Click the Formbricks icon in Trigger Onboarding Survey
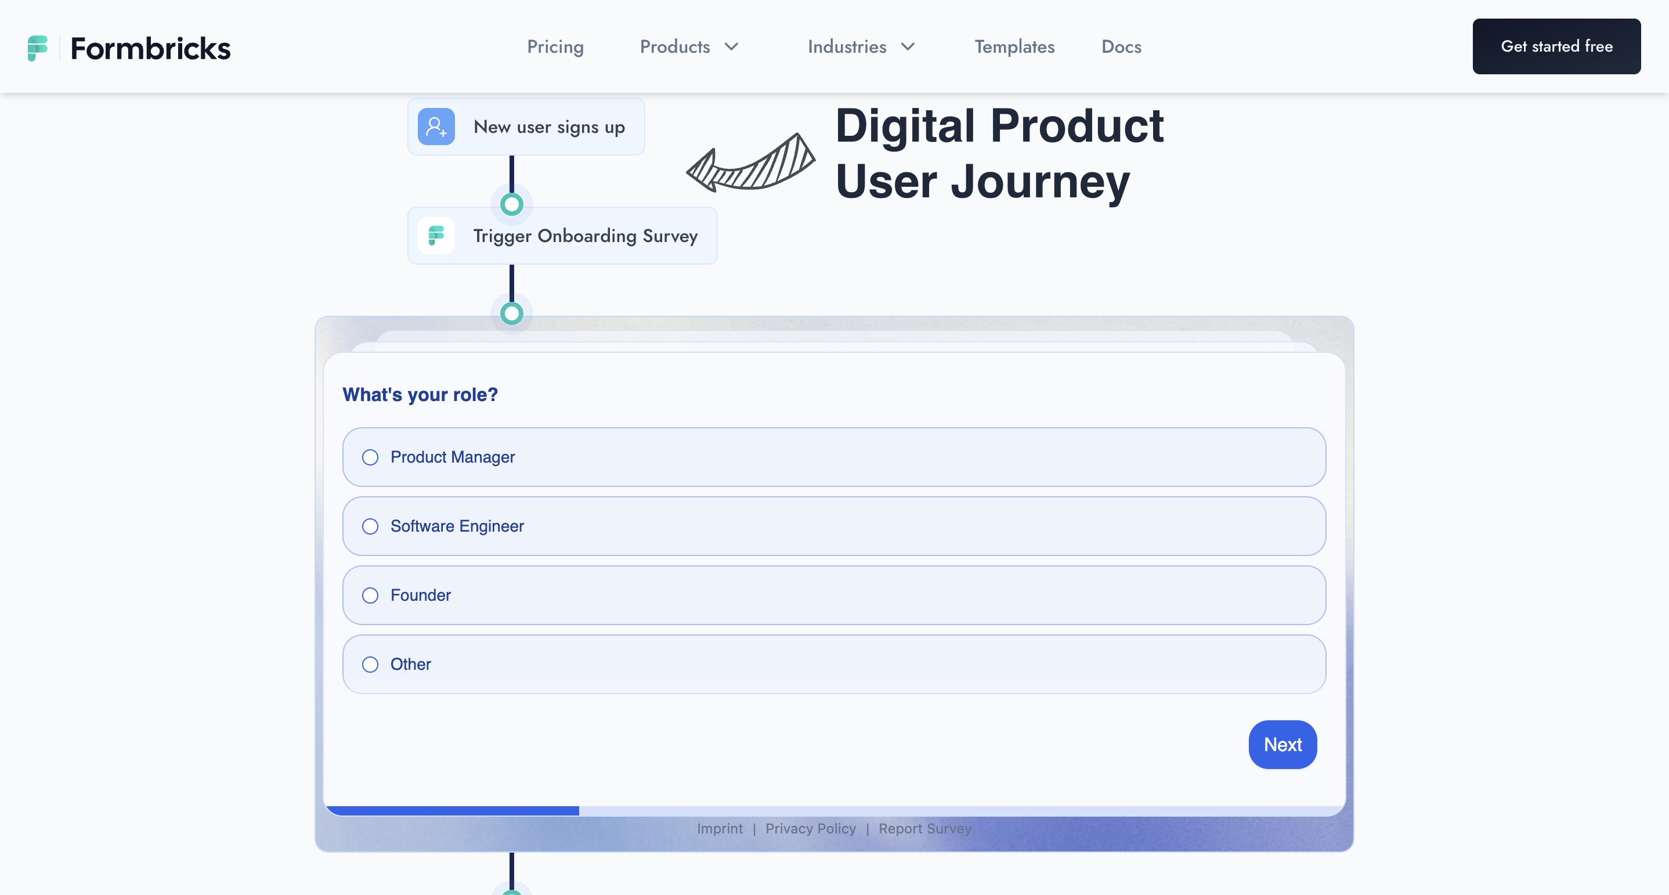1669x895 pixels. coord(436,236)
